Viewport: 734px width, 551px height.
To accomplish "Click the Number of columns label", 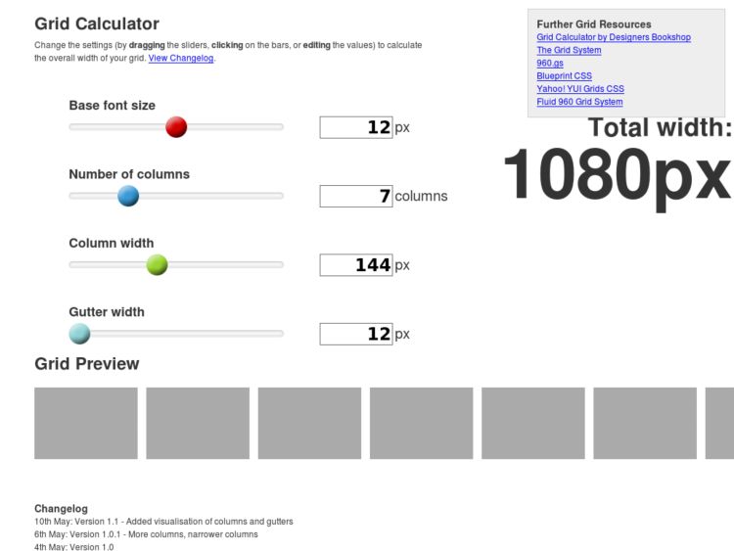I will [x=129, y=174].
